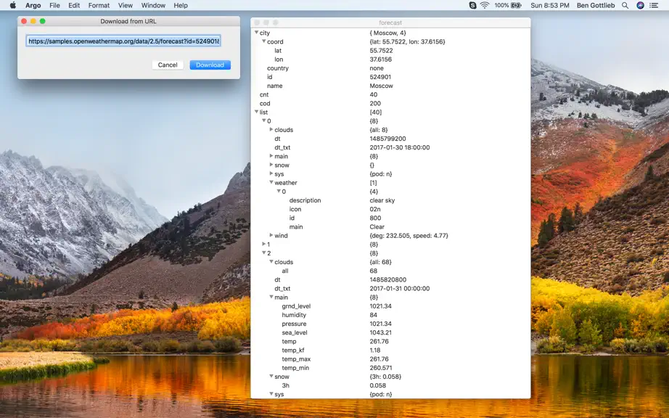Viewport: 669px width, 418px height.
Task: Expand the first clouds node under item 0
Action: click(x=271, y=129)
